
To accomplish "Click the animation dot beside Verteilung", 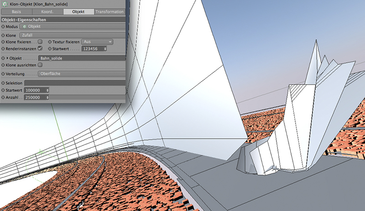I will tap(3, 74).
